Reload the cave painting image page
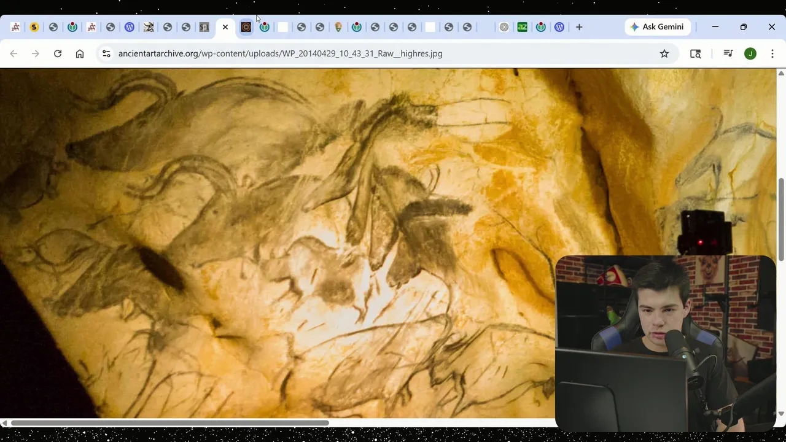 [x=58, y=53]
